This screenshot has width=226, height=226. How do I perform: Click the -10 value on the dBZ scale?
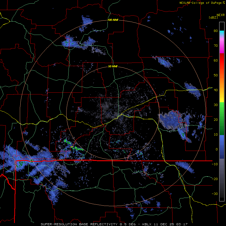[x=215, y=164]
